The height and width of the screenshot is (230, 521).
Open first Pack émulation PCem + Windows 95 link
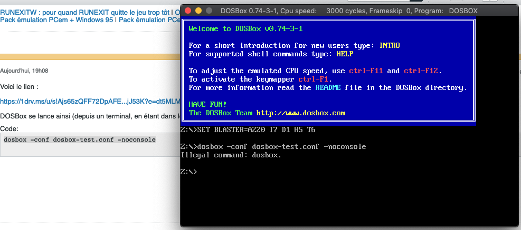57,20
